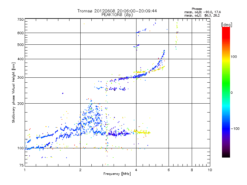
Task: Click the y-axis label "400"
Action: [20, 59]
